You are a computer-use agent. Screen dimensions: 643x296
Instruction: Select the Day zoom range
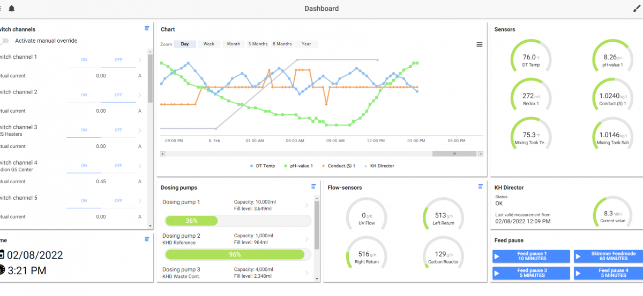tap(185, 44)
